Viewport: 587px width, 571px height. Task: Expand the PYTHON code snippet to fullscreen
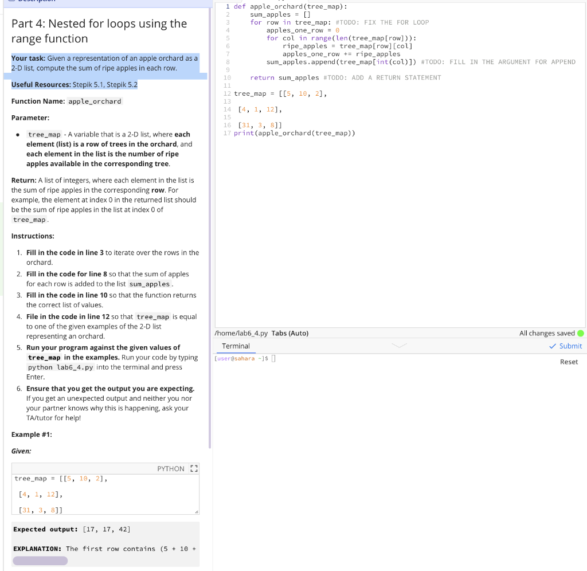[194, 468]
